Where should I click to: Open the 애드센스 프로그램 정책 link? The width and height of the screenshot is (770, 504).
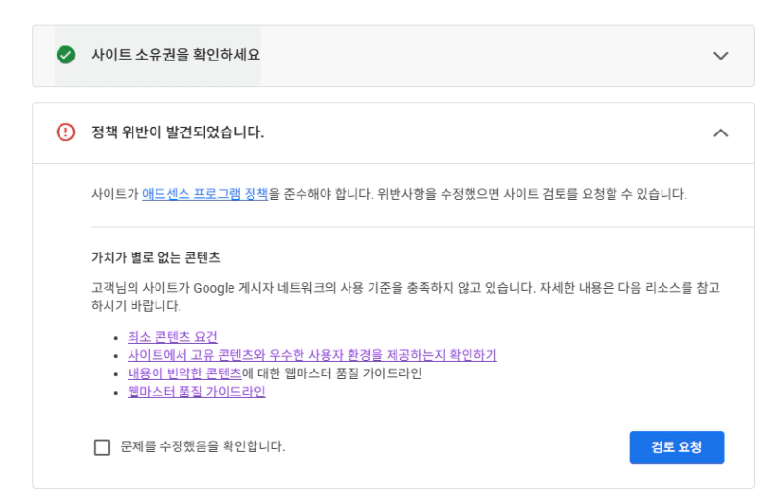[205, 194]
